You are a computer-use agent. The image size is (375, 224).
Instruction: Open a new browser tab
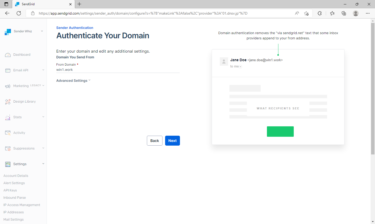click(x=79, y=4)
